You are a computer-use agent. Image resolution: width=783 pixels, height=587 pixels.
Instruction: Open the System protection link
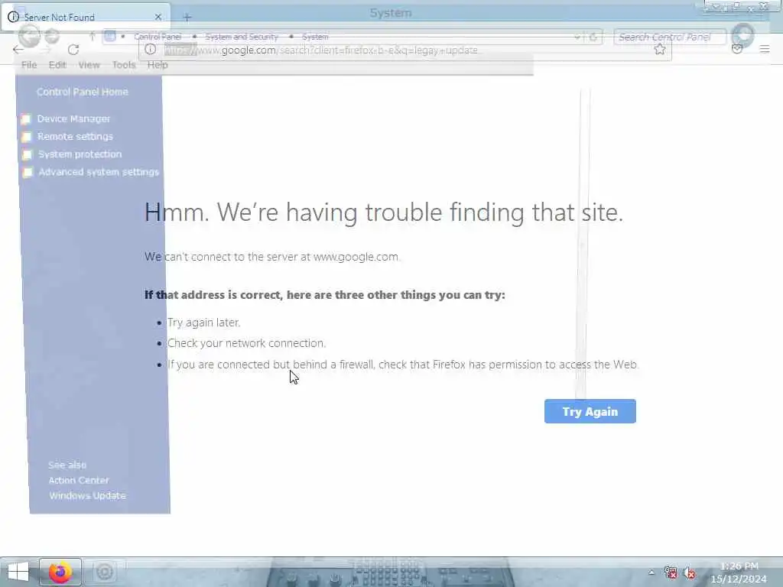[x=80, y=154]
